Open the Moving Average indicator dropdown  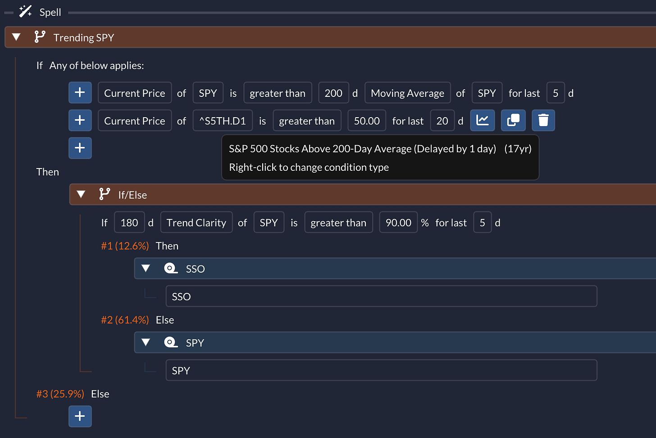(407, 93)
